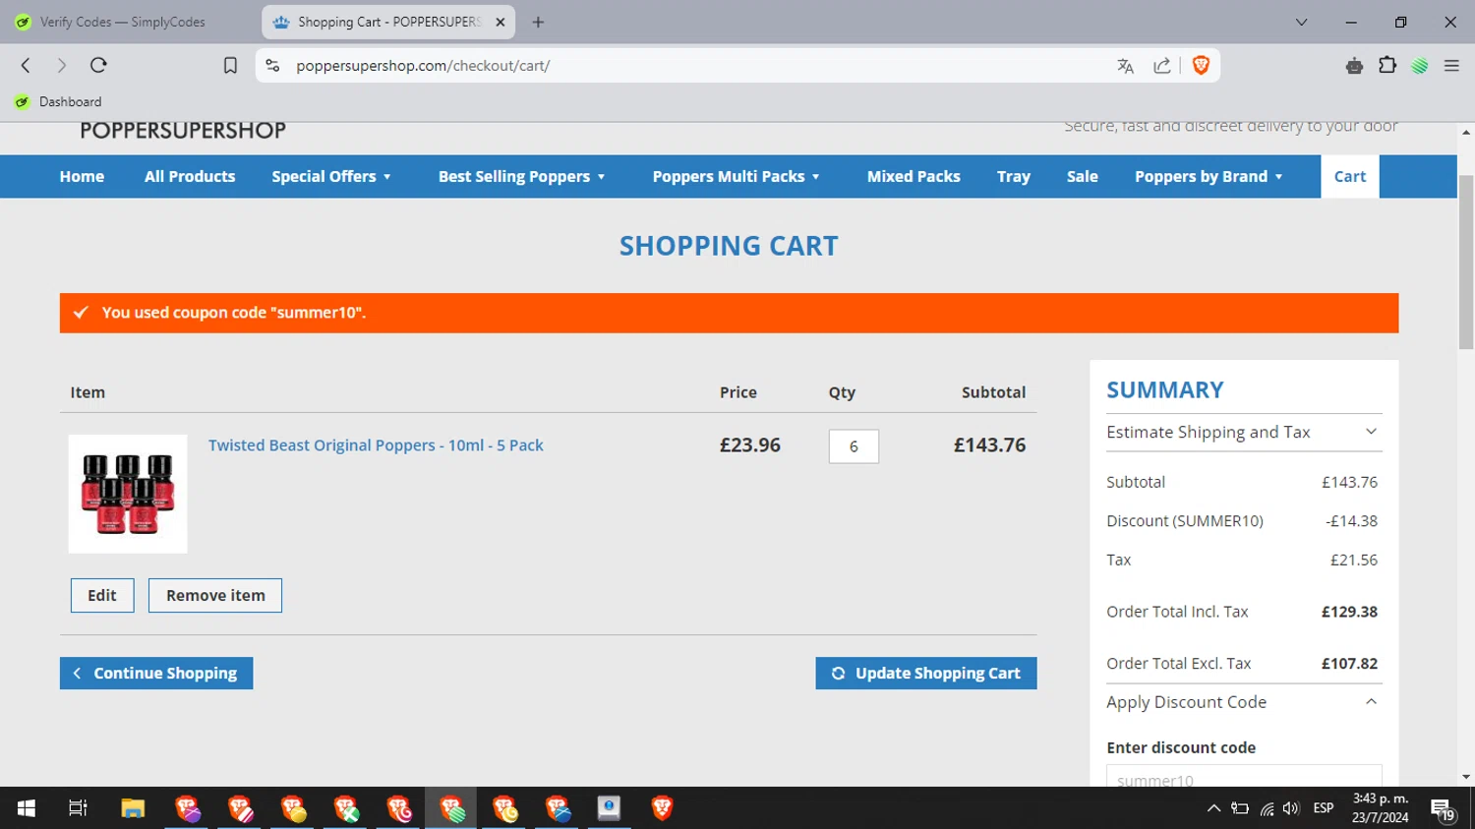Open tab search dropdown arrow

1301,22
